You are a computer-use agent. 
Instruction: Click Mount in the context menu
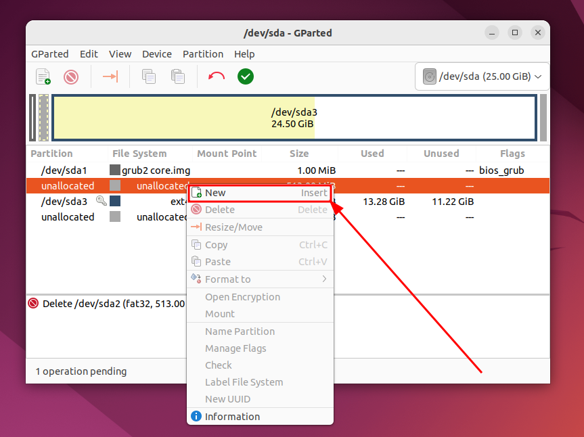click(x=260, y=314)
